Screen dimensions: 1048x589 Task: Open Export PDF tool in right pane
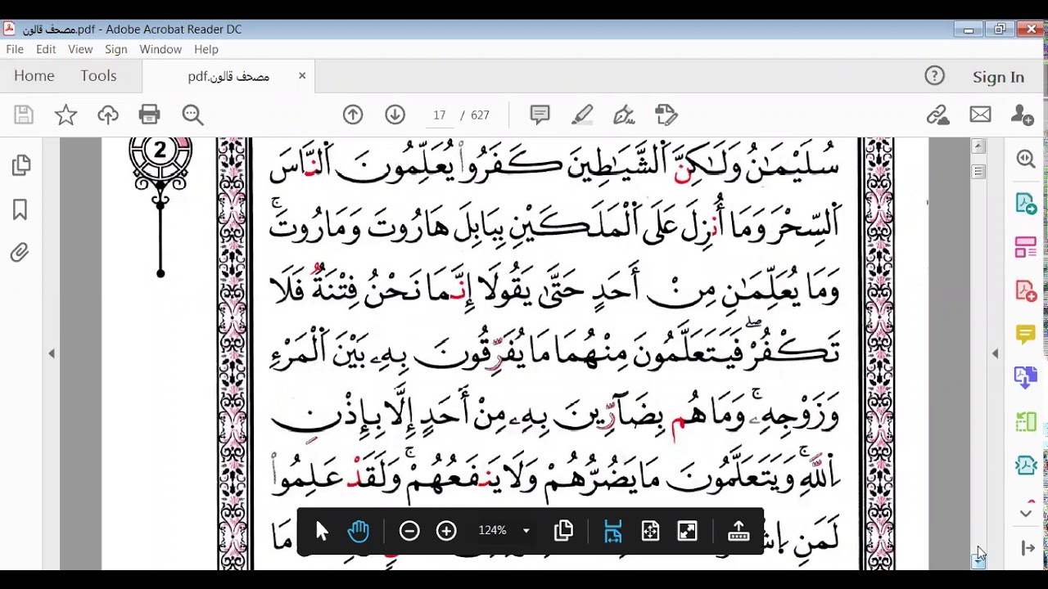click(x=1026, y=203)
